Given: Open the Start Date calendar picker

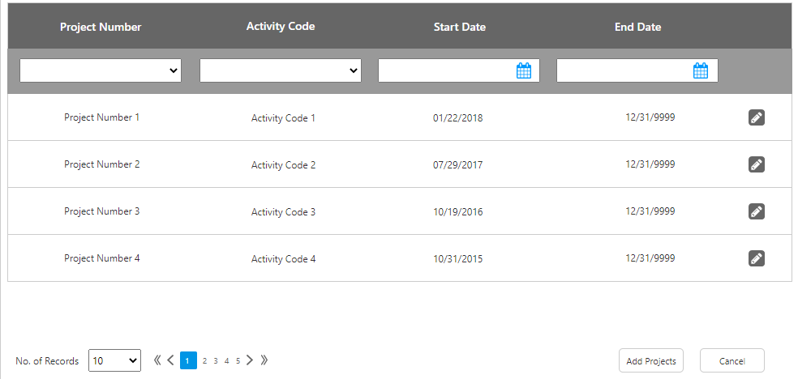Looking at the screenshot, I should point(523,71).
